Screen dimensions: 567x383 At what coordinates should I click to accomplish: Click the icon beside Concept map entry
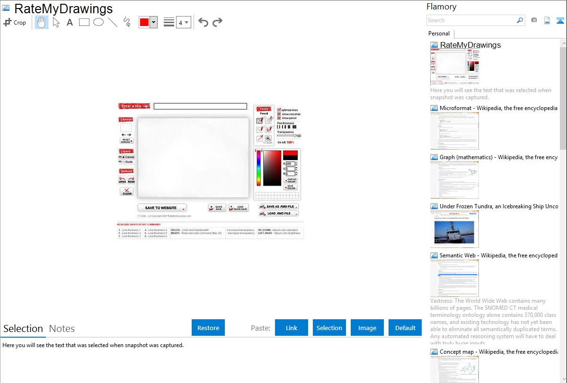[434, 352]
